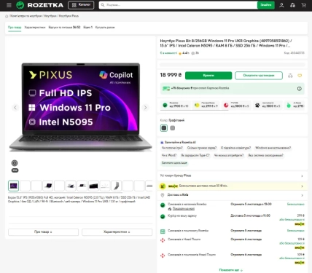Click the Rozetka smiley logo
The width and height of the screenshot is (312, 273).
click(20, 5)
